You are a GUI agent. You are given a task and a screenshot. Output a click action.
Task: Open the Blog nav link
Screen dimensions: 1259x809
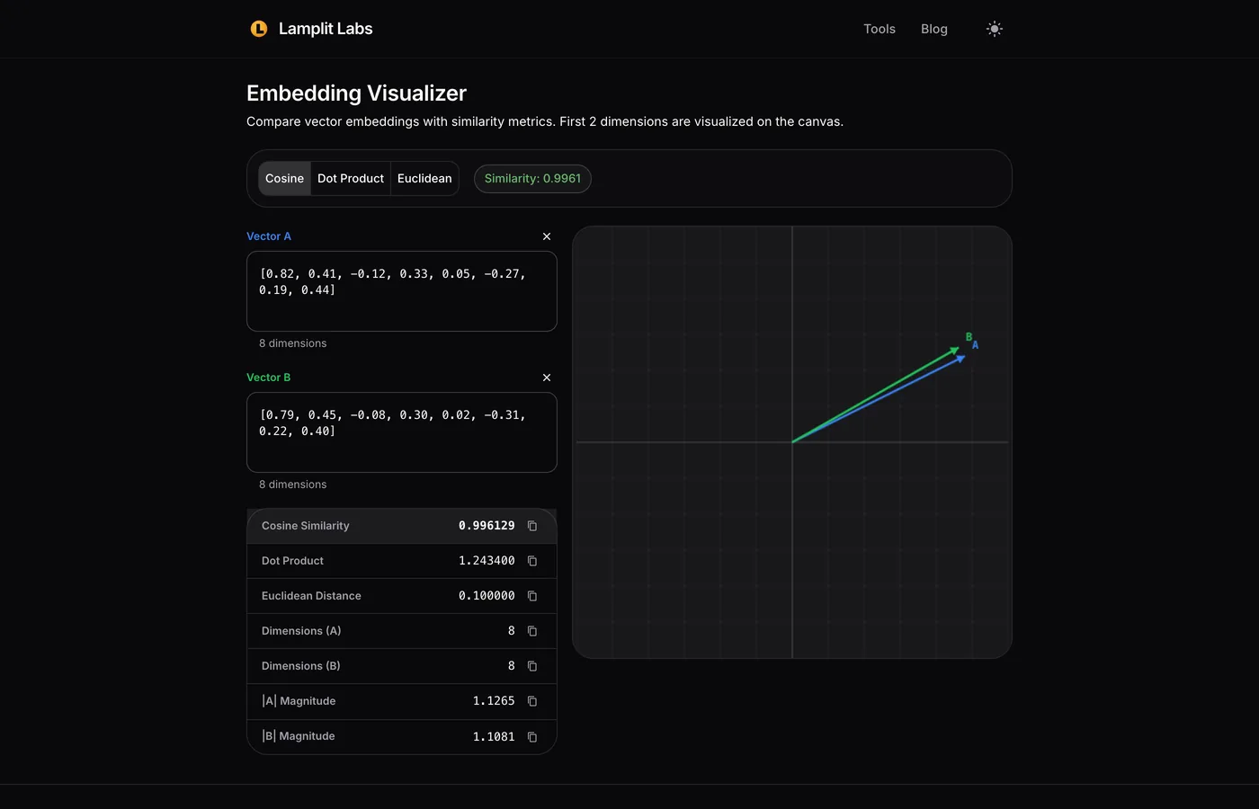(x=934, y=29)
